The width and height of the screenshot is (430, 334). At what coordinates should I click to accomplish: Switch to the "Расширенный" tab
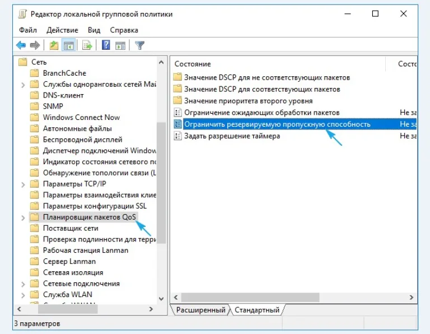[x=200, y=310]
